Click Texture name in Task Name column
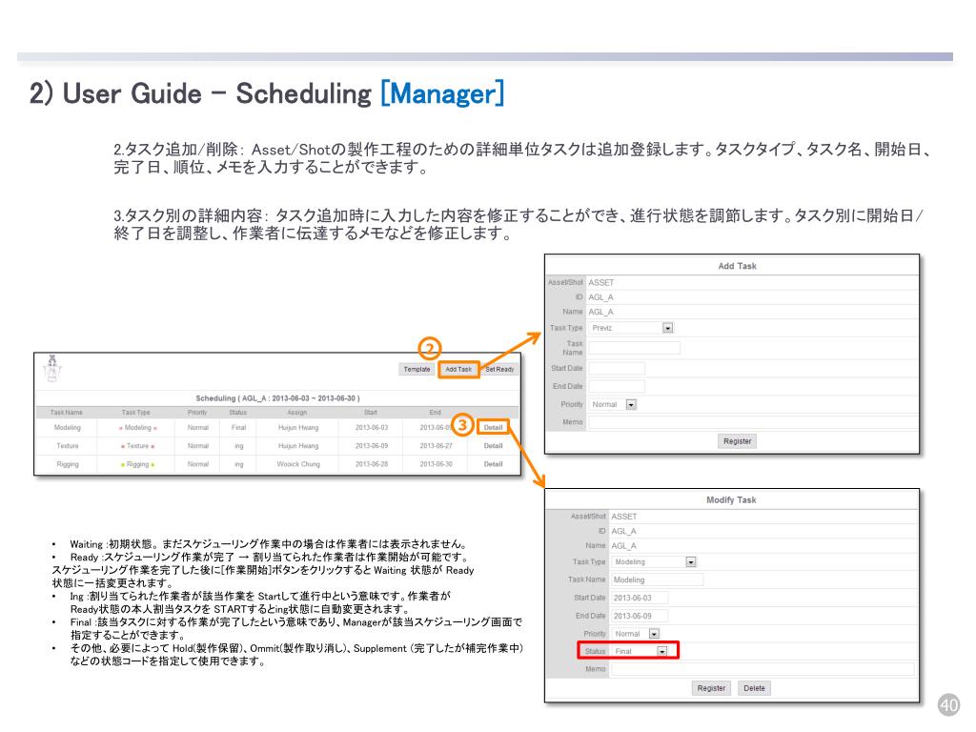 (x=68, y=446)
